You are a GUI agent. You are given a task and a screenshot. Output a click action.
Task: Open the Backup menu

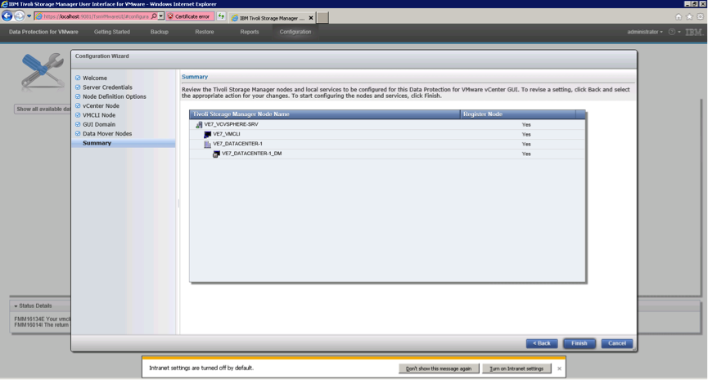click(160, 32)
